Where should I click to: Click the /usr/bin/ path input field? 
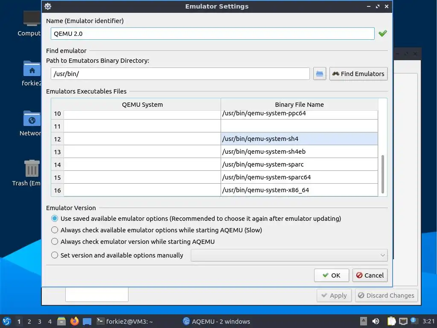(180, 74)
